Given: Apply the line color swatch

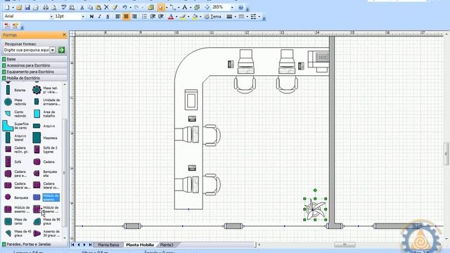Looking at the screenshot, I should [x=183, y=17].
